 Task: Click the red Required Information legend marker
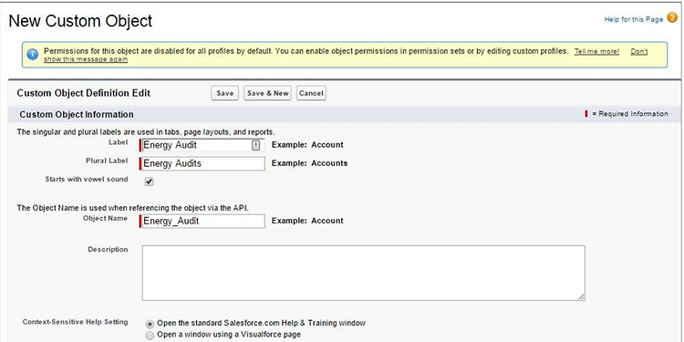click(586, 114)
